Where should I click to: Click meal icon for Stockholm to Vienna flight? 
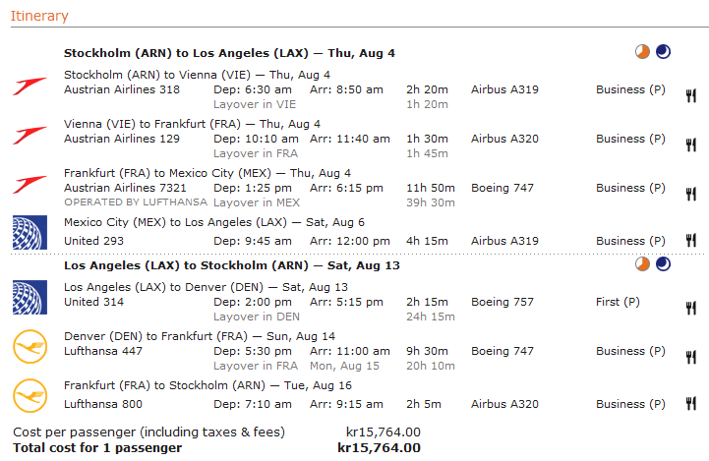690,95
